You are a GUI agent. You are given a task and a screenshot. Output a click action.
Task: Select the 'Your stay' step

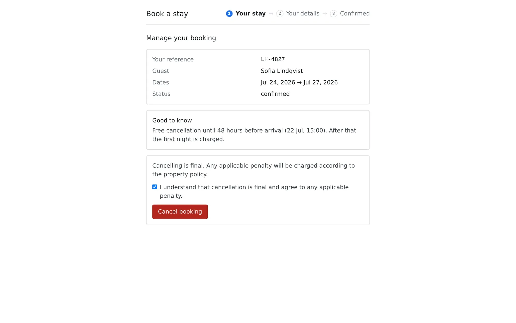tap(246, 13)
